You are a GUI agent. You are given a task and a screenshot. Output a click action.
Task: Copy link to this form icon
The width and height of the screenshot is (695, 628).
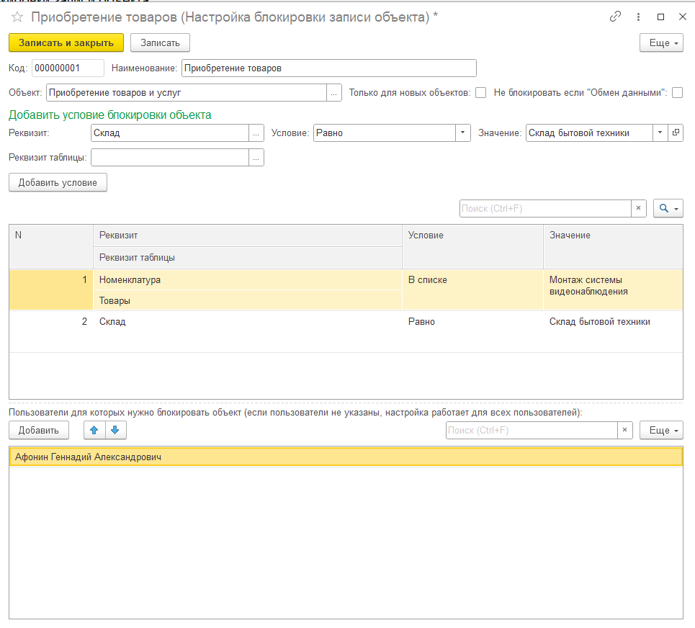pos(615,17)
